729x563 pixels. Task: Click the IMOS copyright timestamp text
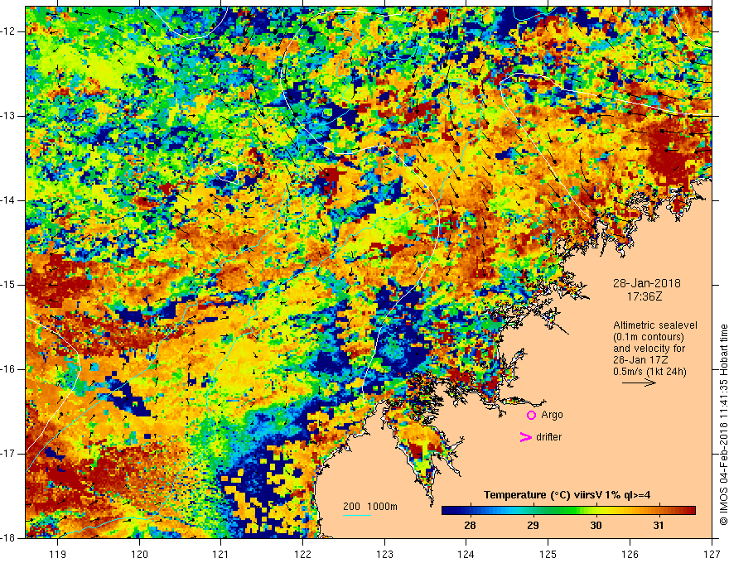pyautogui.click(x=723, y=425)
